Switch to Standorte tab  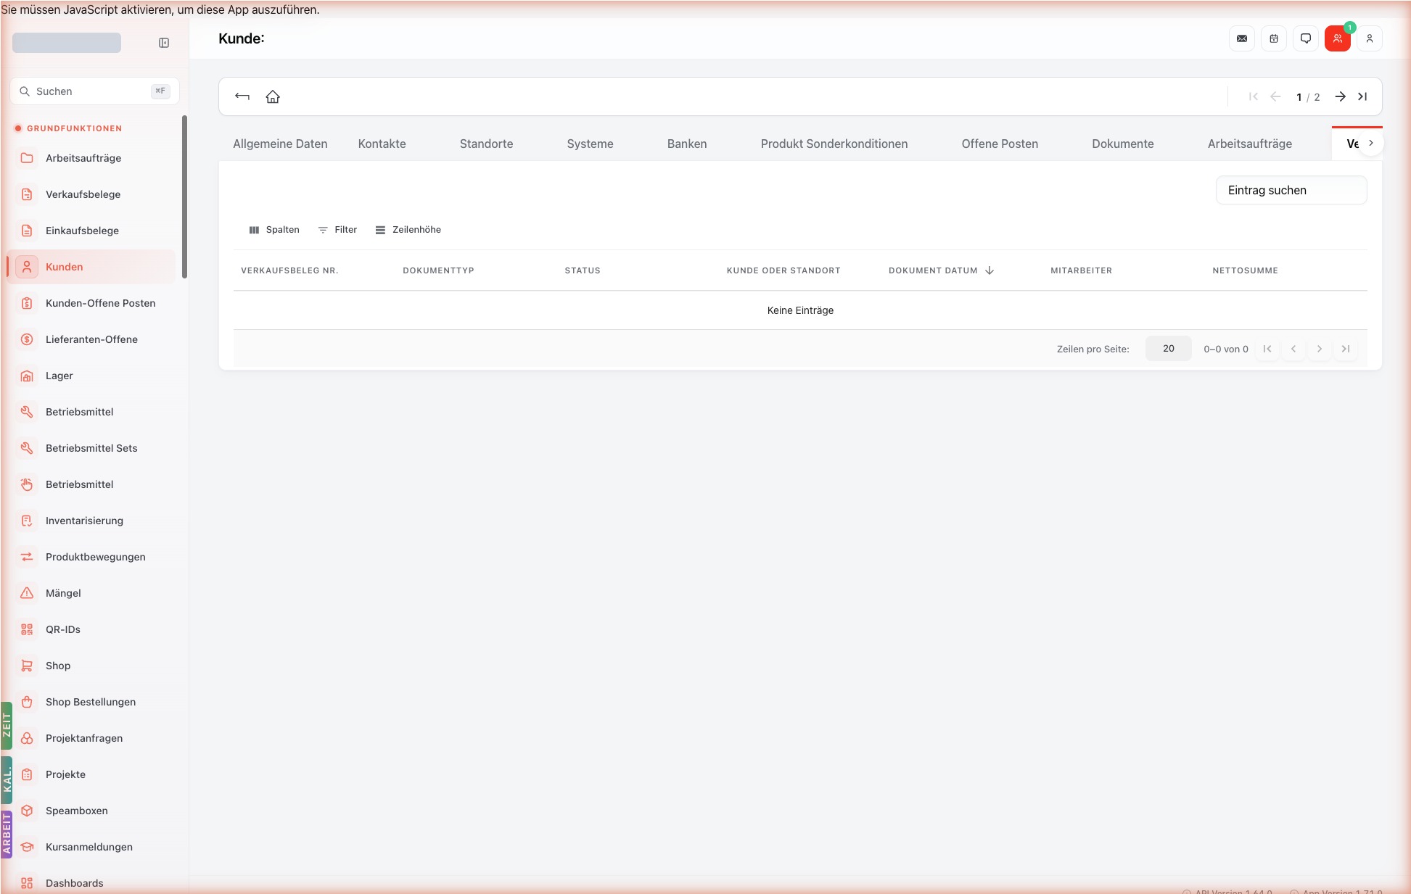click(486, 144)
